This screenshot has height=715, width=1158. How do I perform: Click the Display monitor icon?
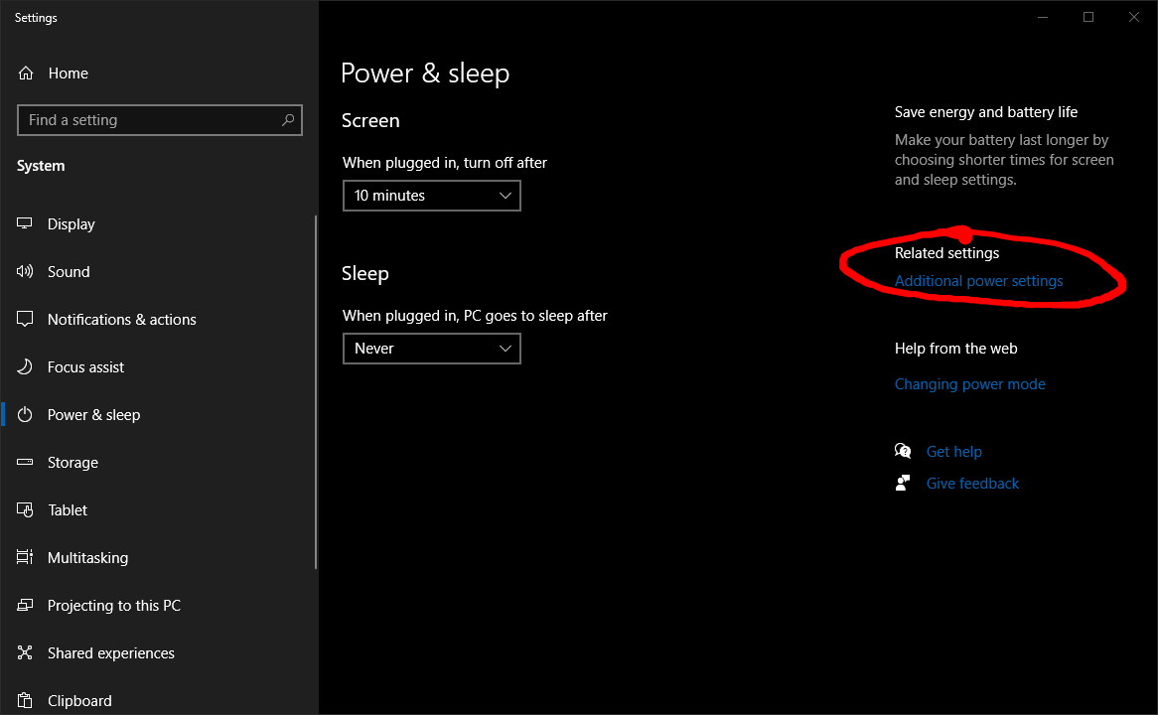tap(26, 224)
